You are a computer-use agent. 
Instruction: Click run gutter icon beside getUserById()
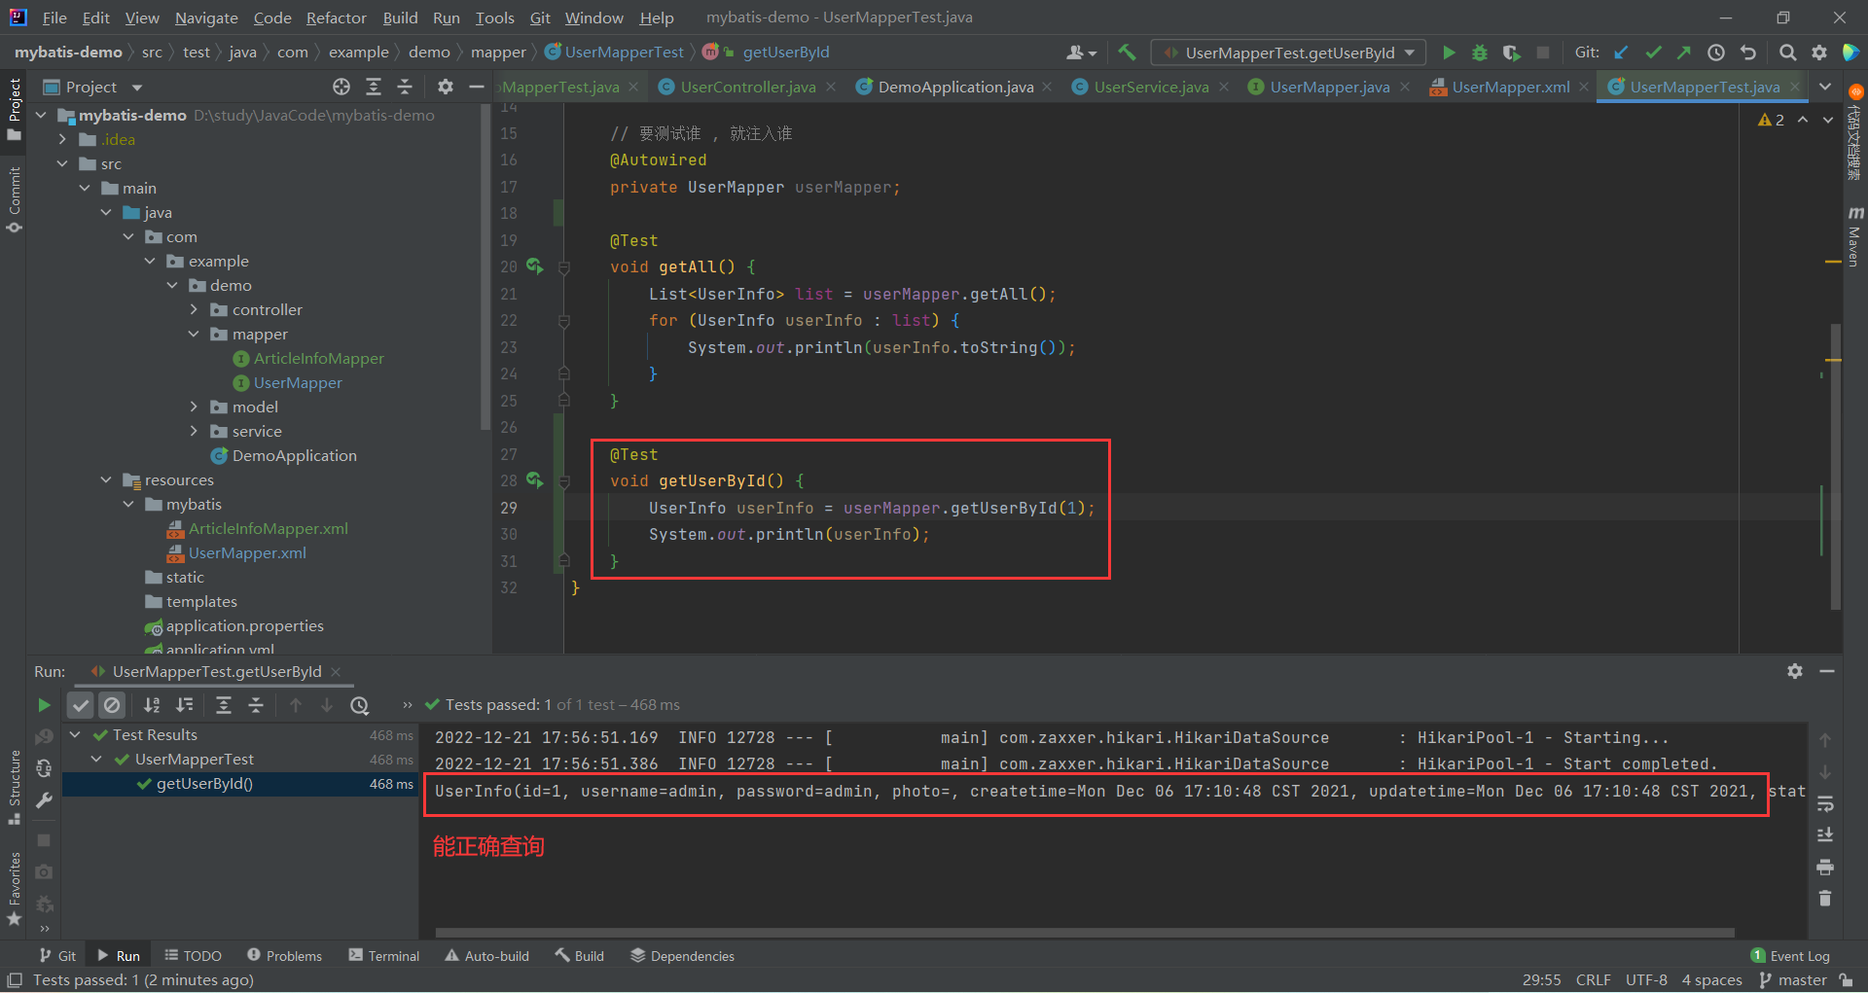pyautogui.click(x=534, y=479)
